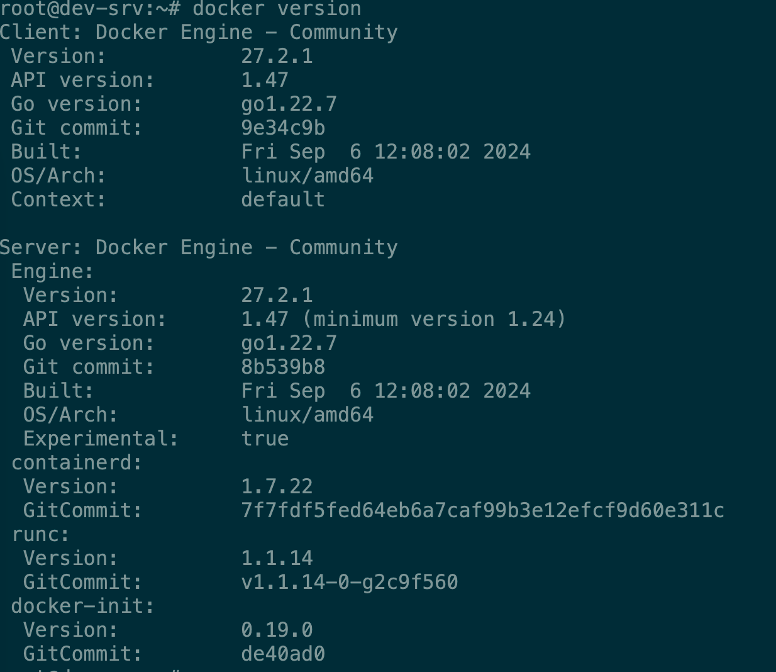Click the '(minimum version 1.24)' text
The width and height of the screenshot is (776, 672).
[x=434, y=319]
